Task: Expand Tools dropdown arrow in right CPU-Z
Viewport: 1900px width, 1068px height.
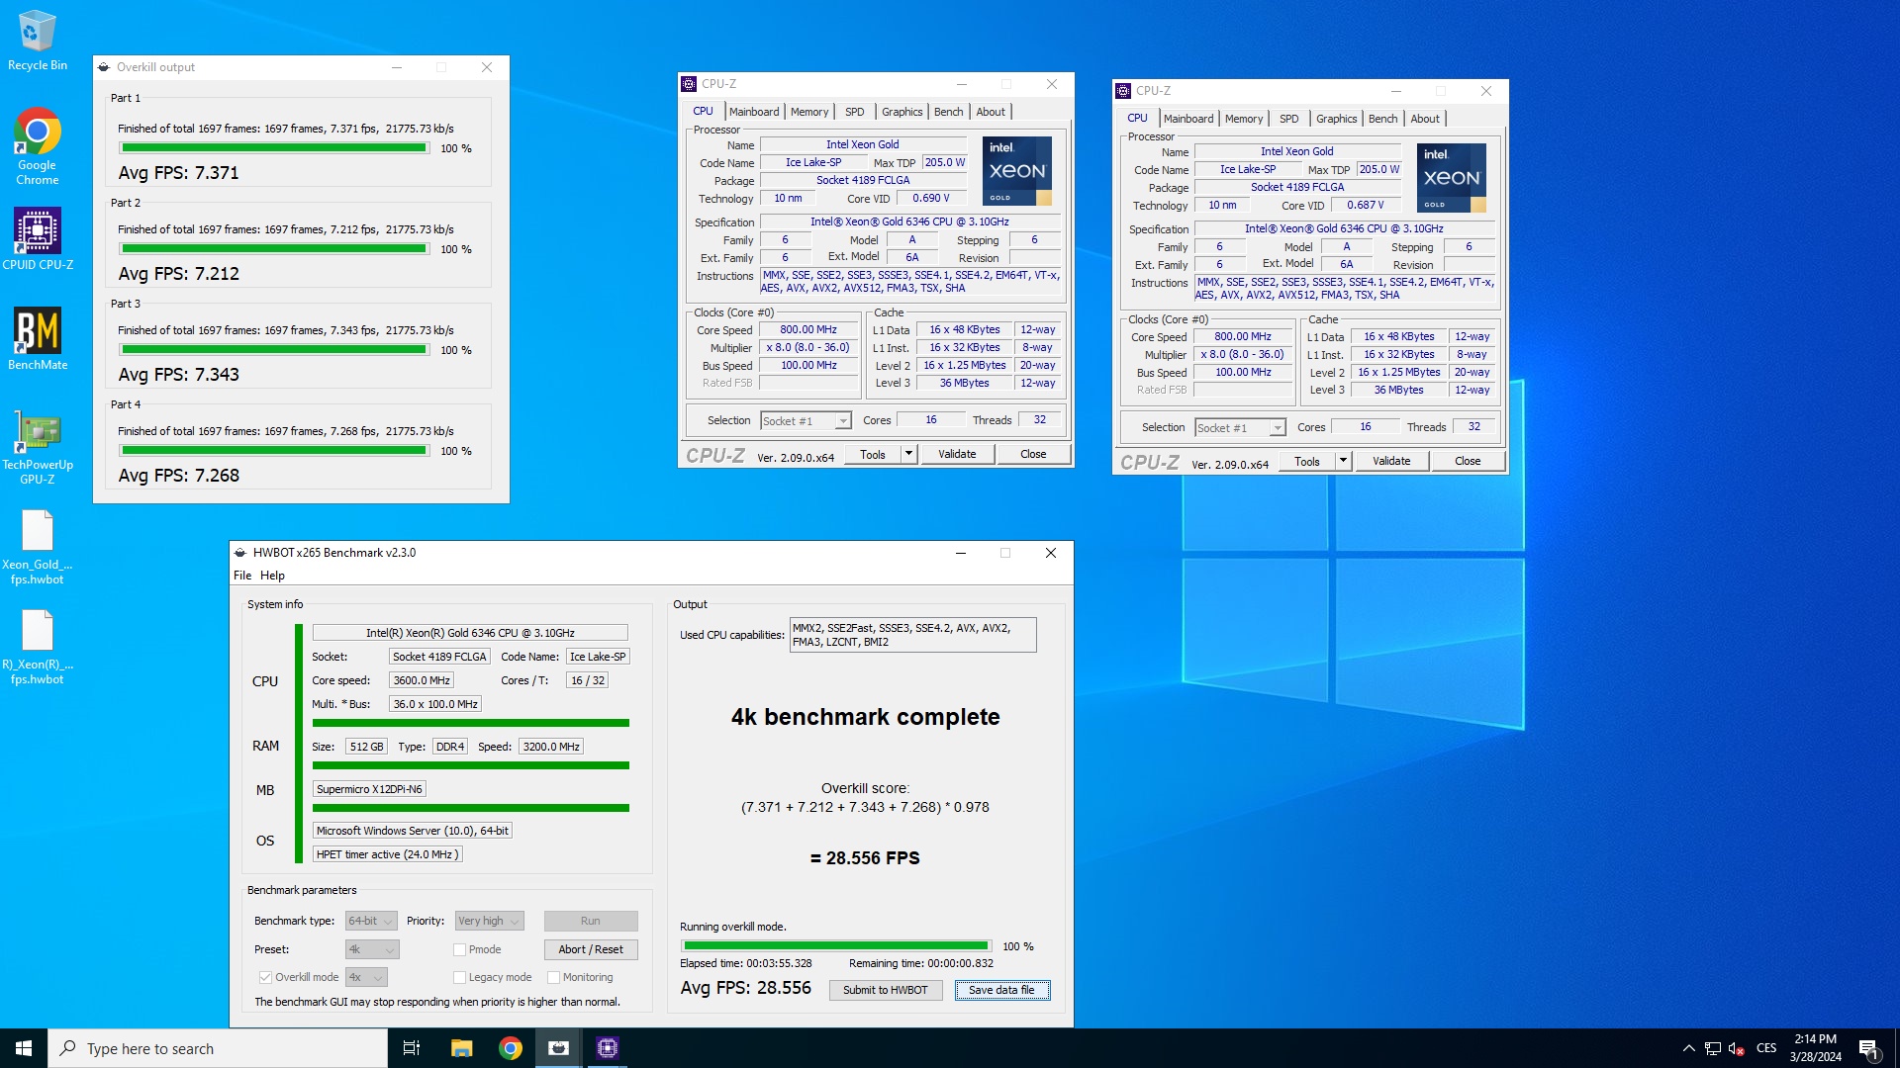Action: click(1343, 461)
